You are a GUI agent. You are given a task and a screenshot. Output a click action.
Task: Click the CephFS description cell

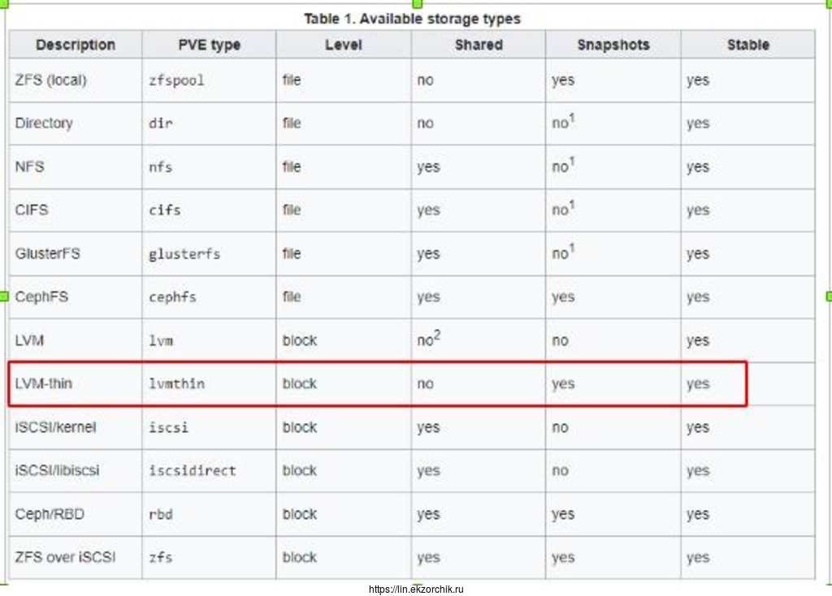(41, 297)
